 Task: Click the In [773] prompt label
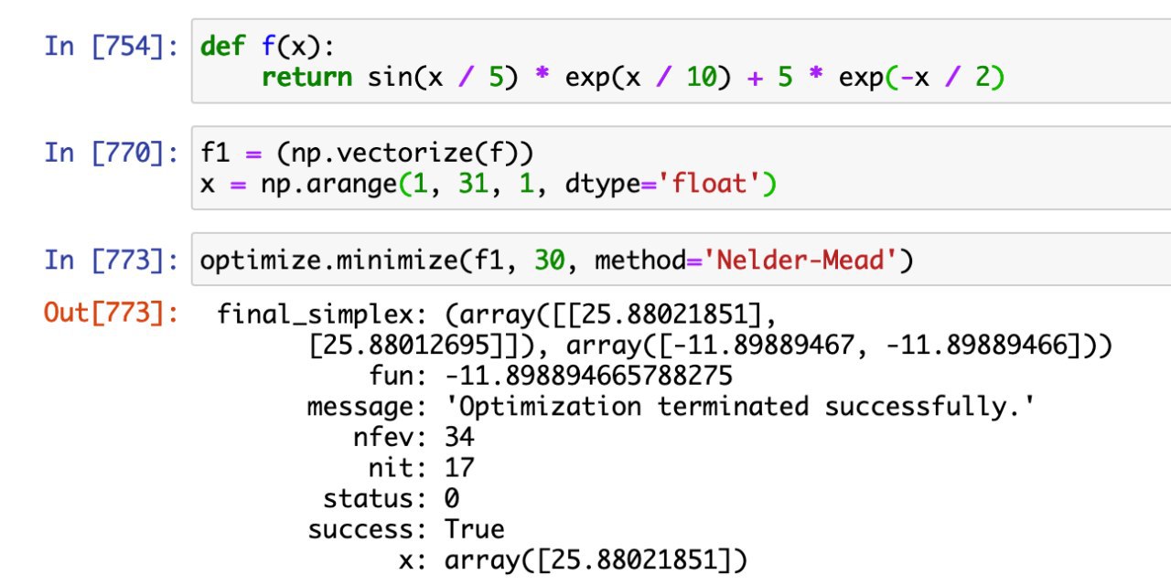point(111,261)
